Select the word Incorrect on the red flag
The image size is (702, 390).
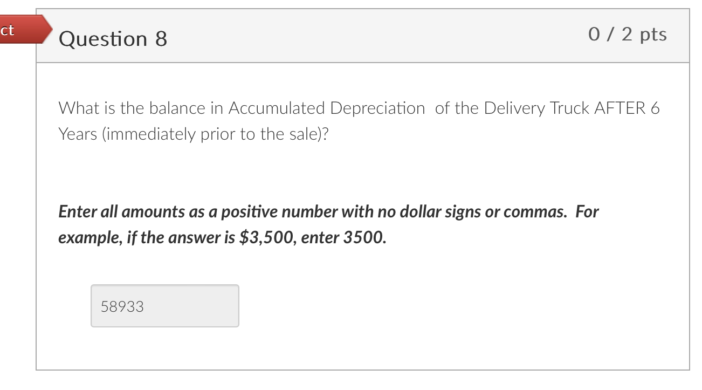[6, 30]
